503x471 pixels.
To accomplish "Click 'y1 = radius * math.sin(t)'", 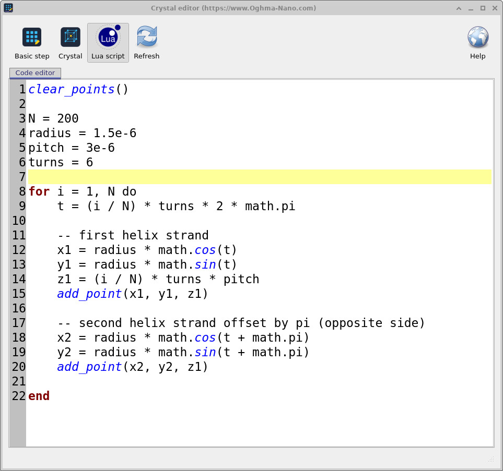I will pos(147,264).
